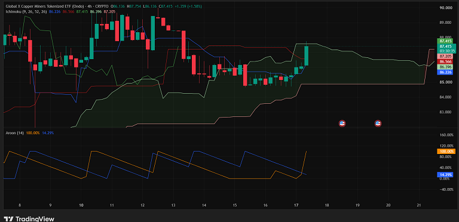Click date 9 on the time axis
Screen dimensions: 459x222
(x=51, y=205)
